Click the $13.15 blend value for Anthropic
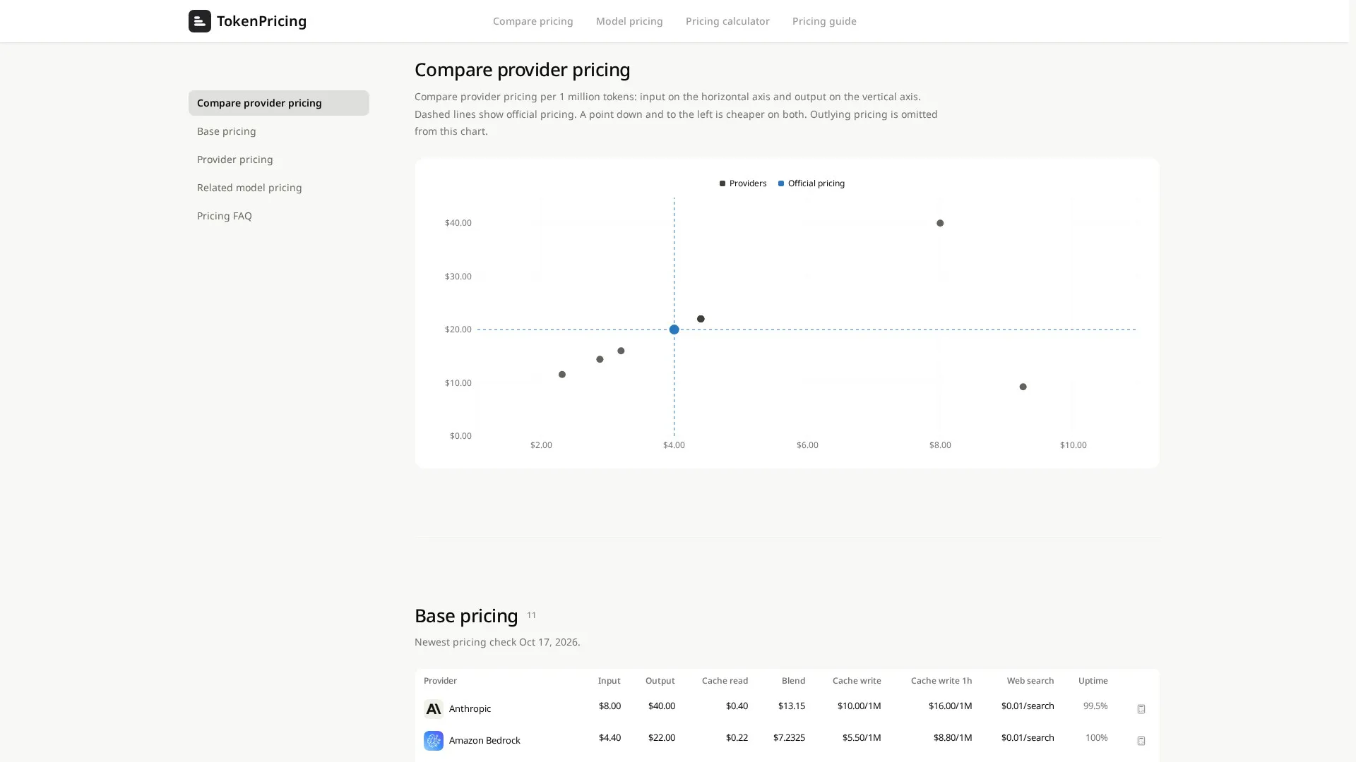 (791, 706)
